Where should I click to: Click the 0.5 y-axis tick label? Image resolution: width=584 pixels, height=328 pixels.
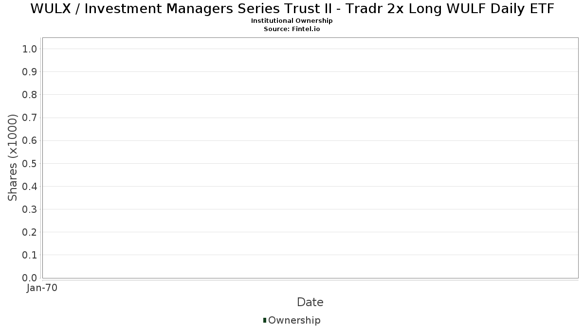(x=30, y=163)
